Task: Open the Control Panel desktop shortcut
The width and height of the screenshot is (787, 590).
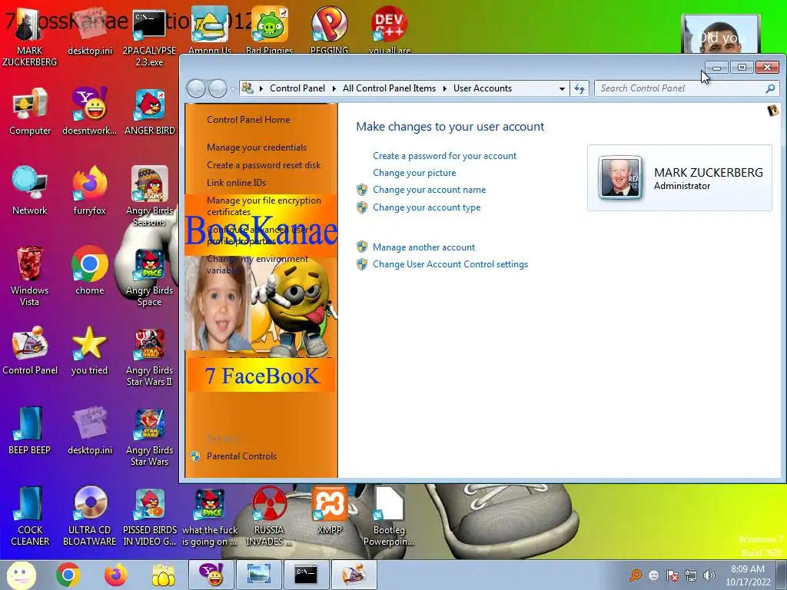Action: point(30,350)
